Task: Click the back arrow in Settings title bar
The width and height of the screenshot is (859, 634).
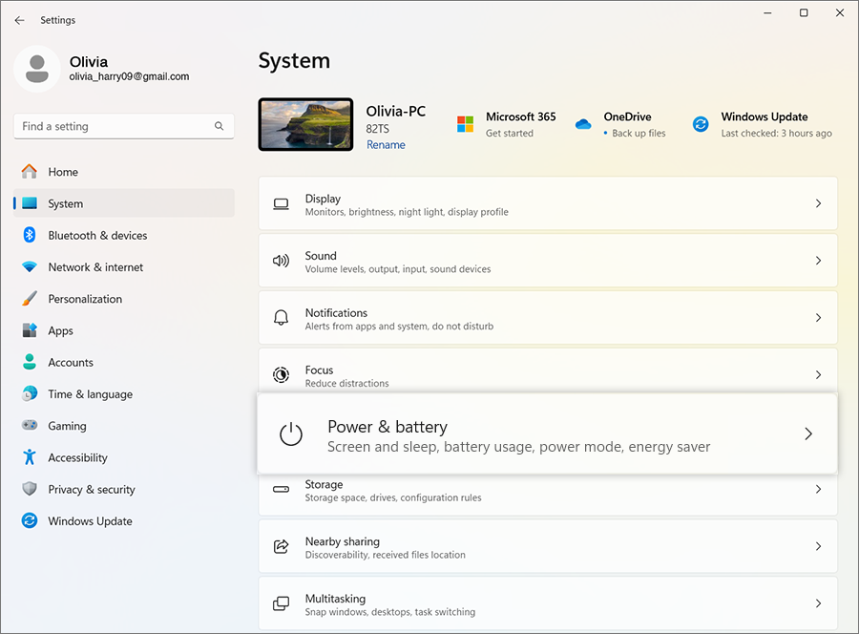Action: click(19, 20)
